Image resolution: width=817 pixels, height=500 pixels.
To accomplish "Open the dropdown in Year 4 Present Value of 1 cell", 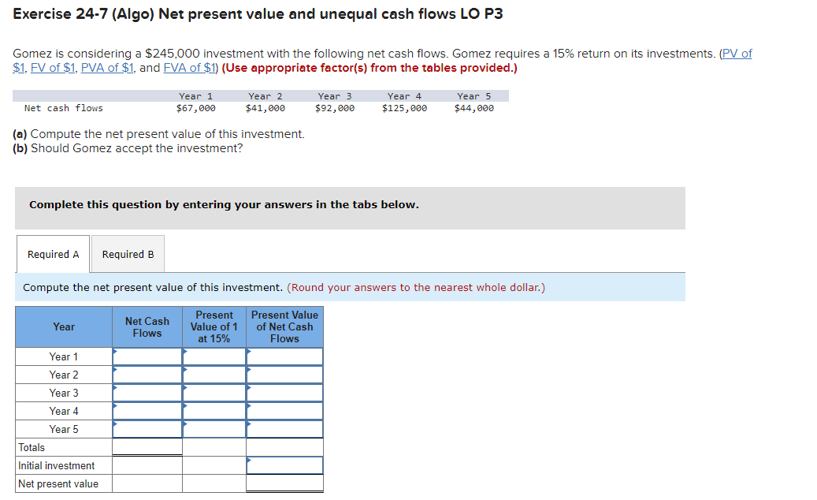I will [x=214, y=411].
